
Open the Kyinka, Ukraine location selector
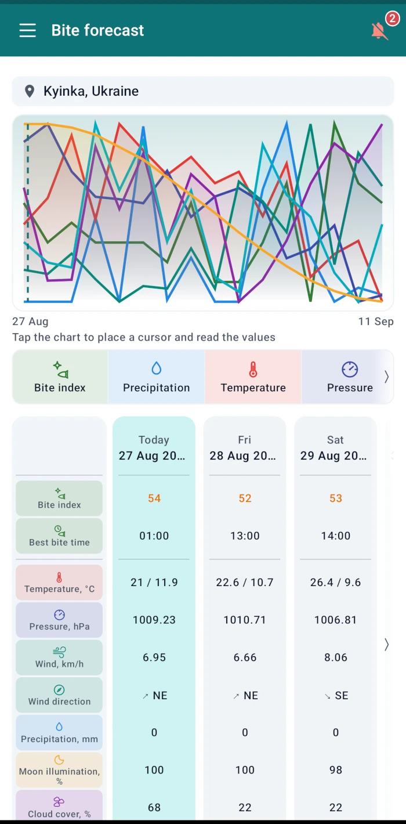[x=203, y=91]
